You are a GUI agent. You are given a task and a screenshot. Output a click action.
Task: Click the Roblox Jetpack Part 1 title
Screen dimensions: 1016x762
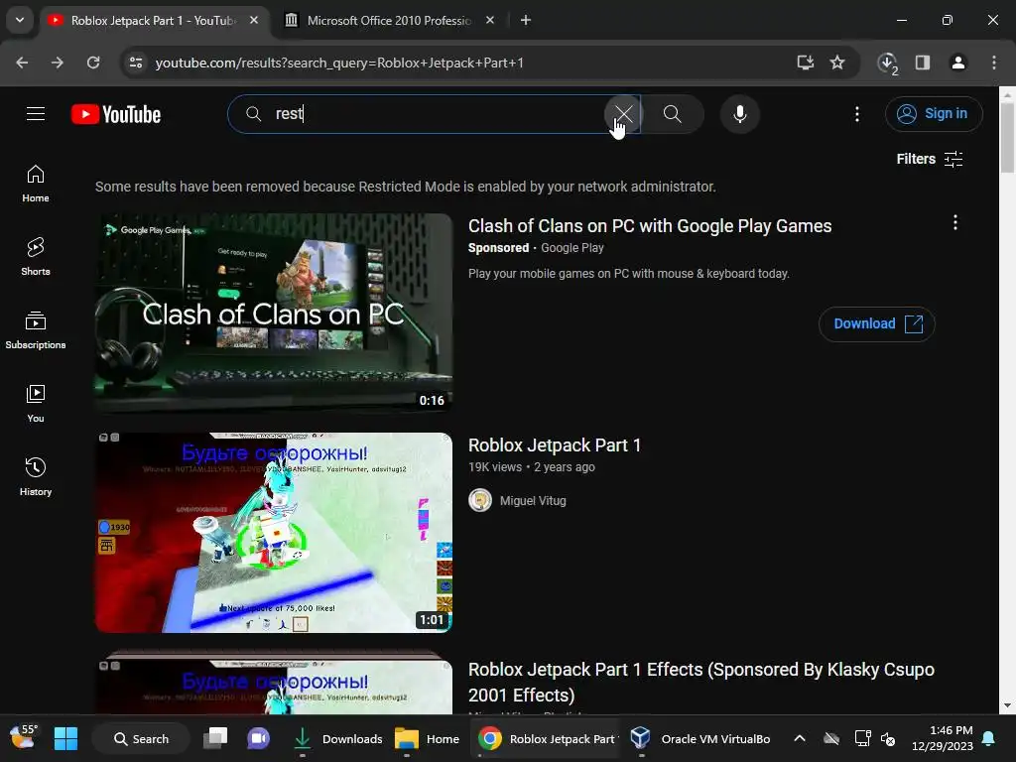[x=554, y=445]
